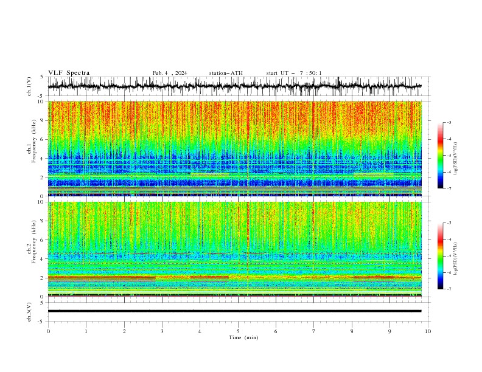Viewport: 482px width, 372px height.
Task: Click the ch.1 voltage waveform trace
Action: (x=234, y=86)
